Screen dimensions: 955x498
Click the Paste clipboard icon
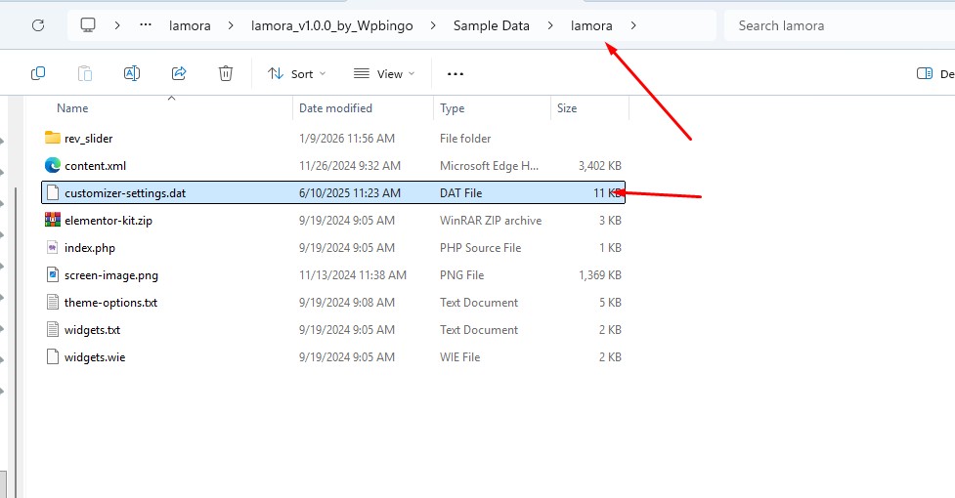[85, 73]
